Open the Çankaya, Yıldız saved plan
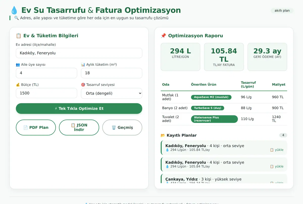The width and height of the screenshot is (303, 204). (x=224, y=179)
